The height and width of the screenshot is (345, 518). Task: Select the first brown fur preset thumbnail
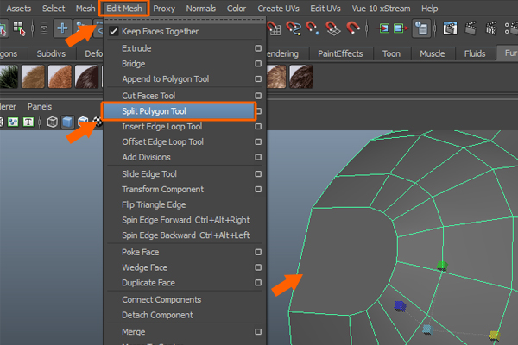click(x=34, y=77)
